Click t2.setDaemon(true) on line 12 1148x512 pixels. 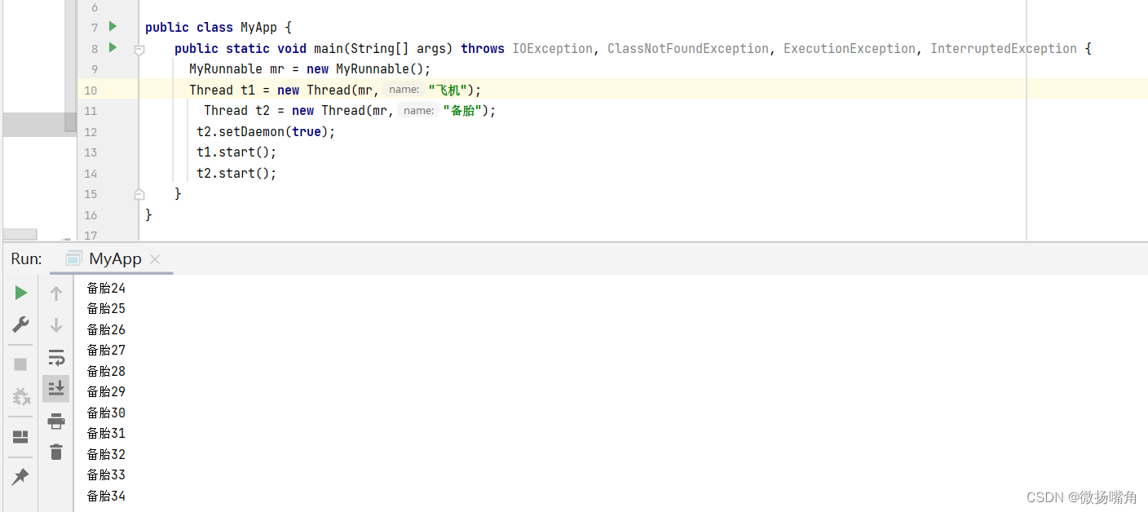coord(266,131)
